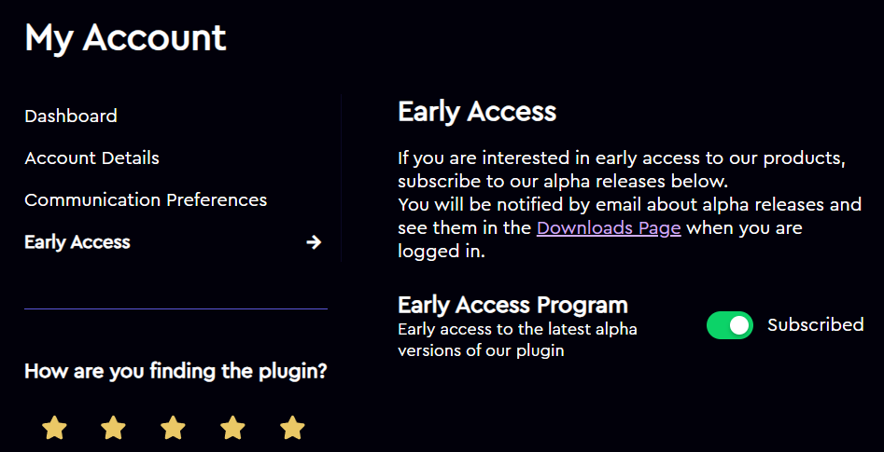Image resolution: width=884 pixels, height=452 pixels.
Task: Give the plugin a two-star rating
Action: coord(113,428)
